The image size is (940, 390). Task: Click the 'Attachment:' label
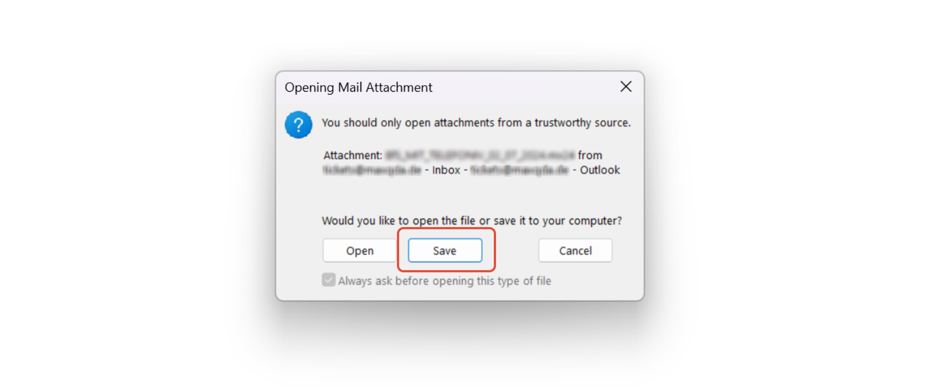point(353,155)
